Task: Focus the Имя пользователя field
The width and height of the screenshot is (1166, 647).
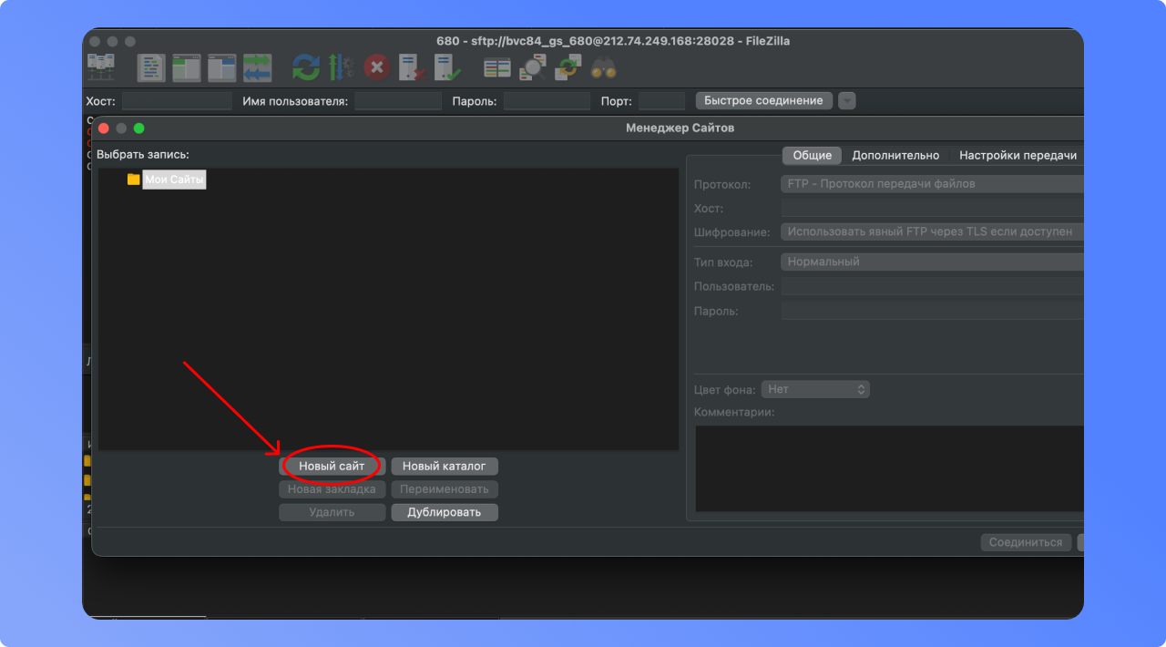Action: (x=398, y=100)
